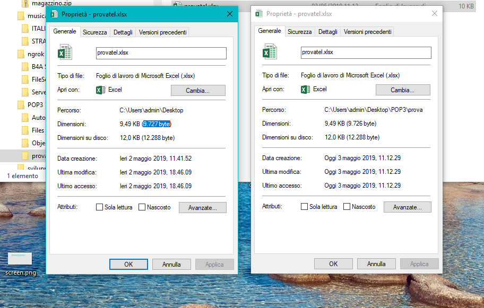The height and width of the screenshot is (308, 484).
Task: Select 'Files' label in Explorer tree
Action: pos(38,130)
